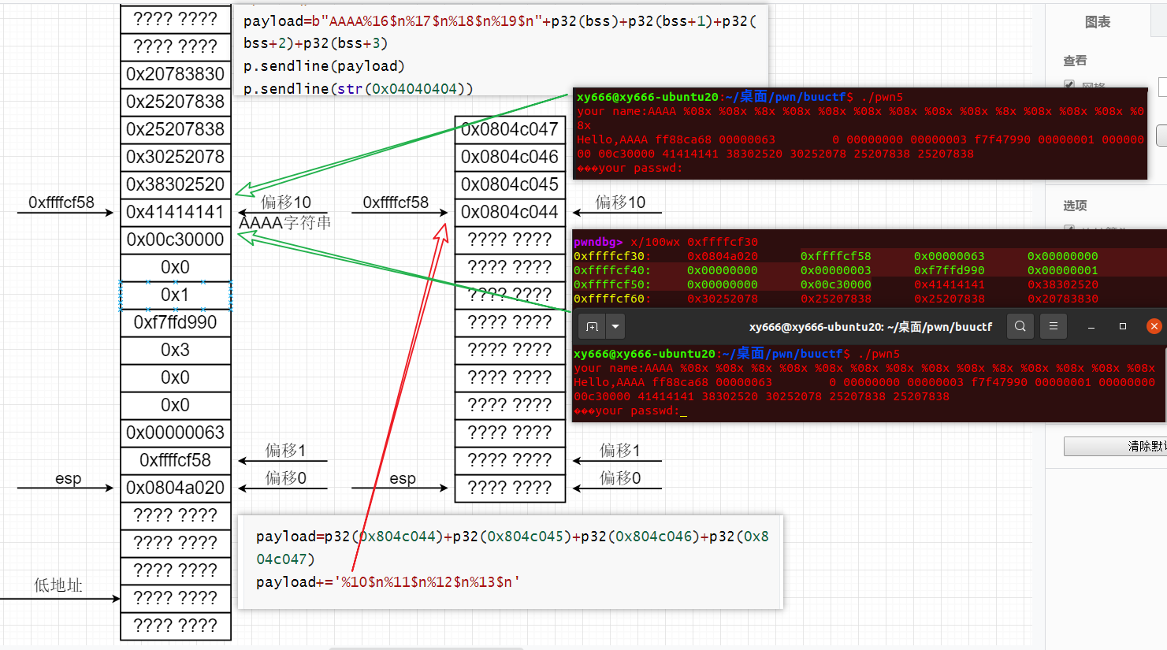Screen dimensions: 1167x650
Task: Select the 0x3 stack cell
Action: (176, 350)
